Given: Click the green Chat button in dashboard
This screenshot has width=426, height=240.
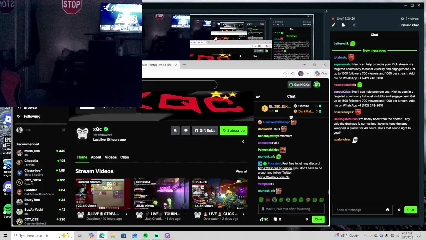Looking at the screenshot, I should click(x=411, y=210).
